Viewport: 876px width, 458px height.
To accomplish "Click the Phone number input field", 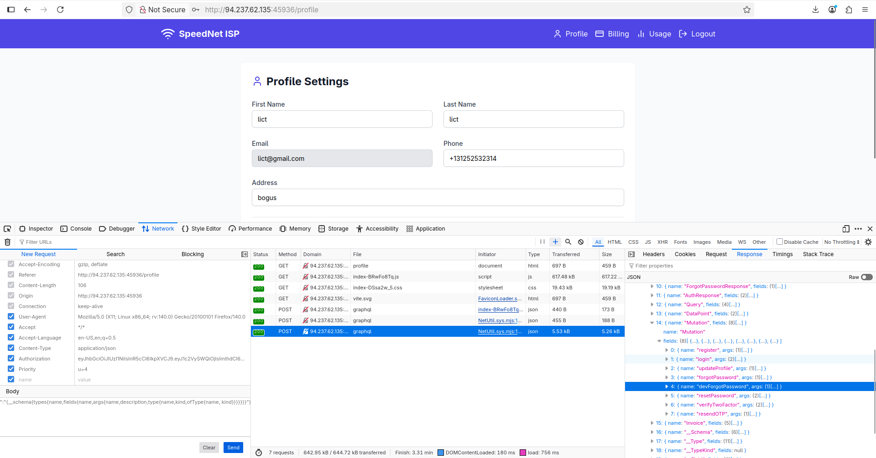I will (533, 158).
